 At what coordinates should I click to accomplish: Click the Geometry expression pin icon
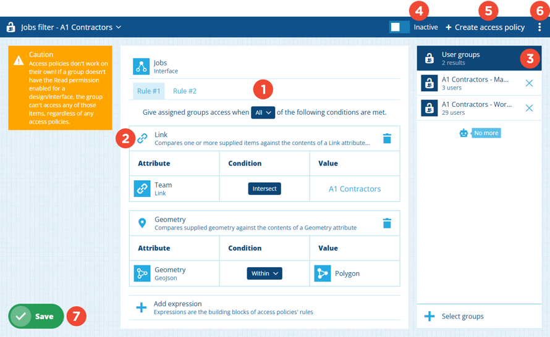(142, 223)
